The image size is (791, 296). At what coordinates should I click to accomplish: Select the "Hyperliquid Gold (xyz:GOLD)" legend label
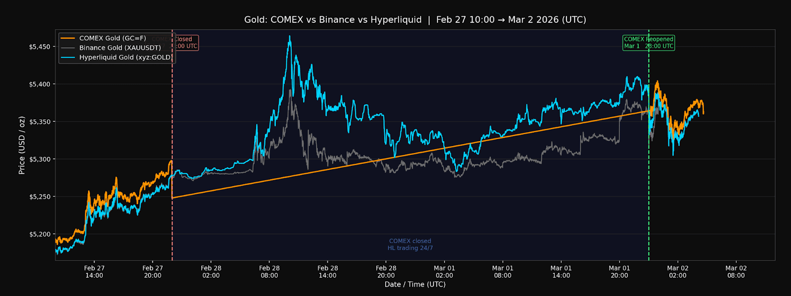point(126,58)
